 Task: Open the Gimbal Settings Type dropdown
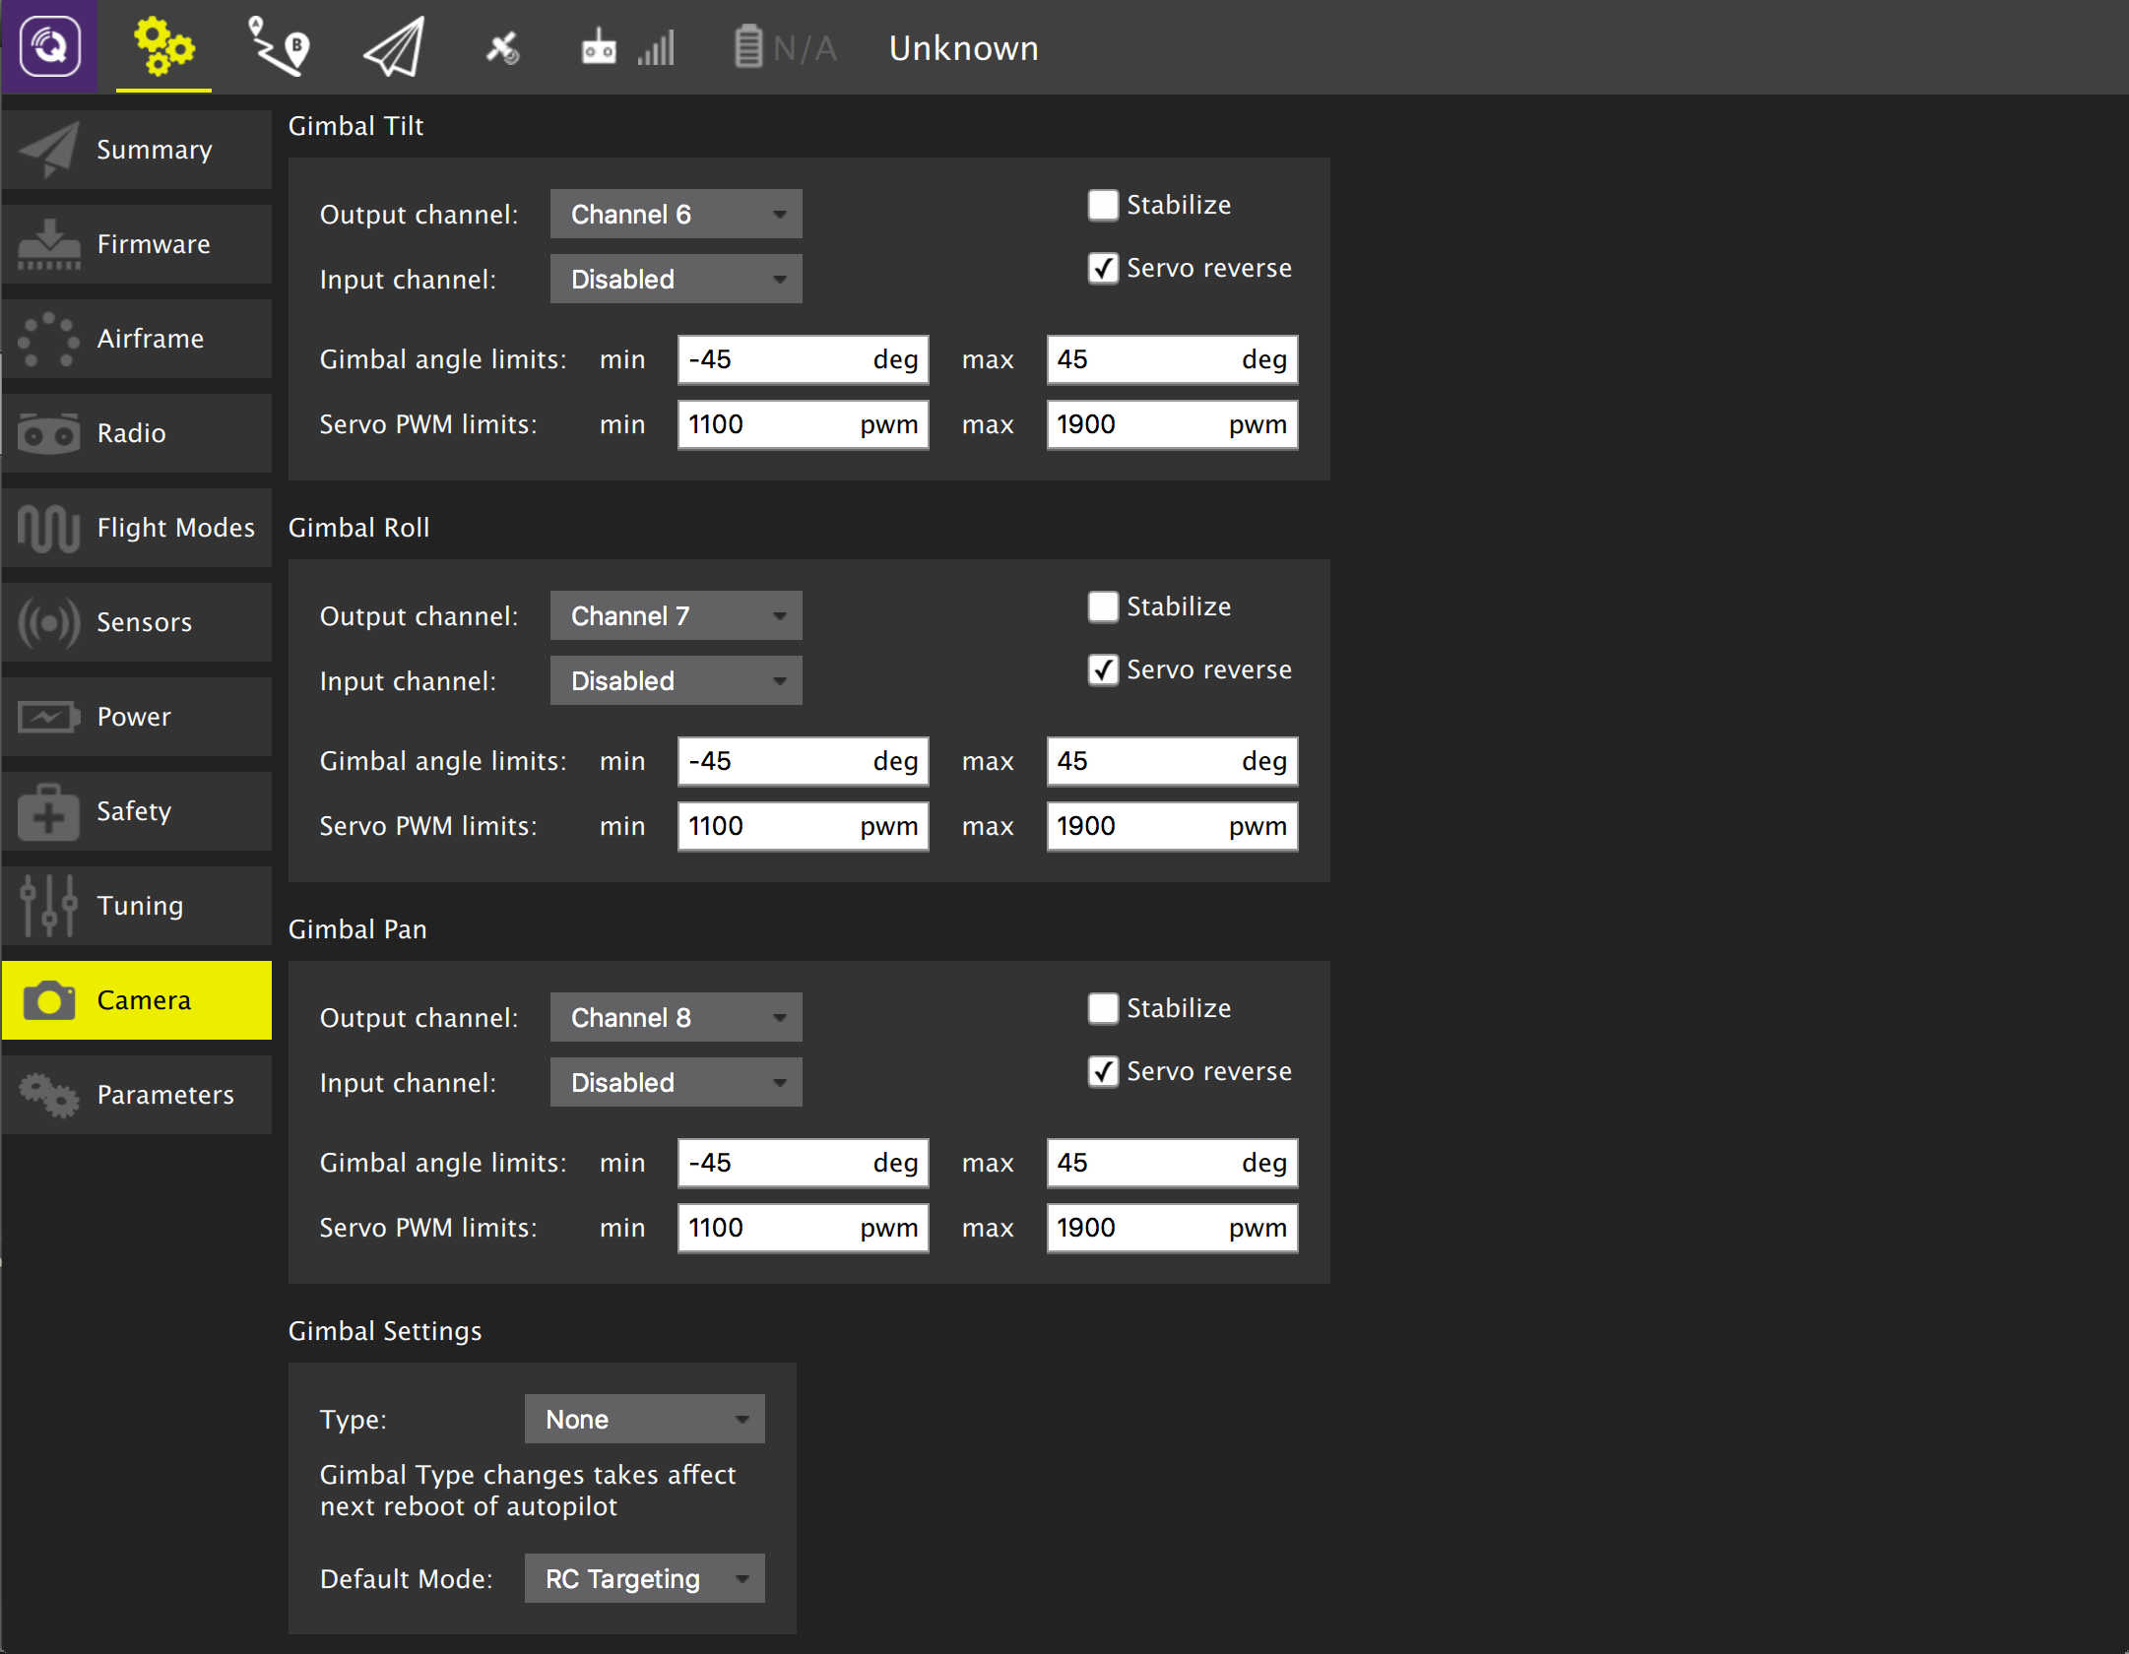pyautogui.click(x=644, y=1419)
